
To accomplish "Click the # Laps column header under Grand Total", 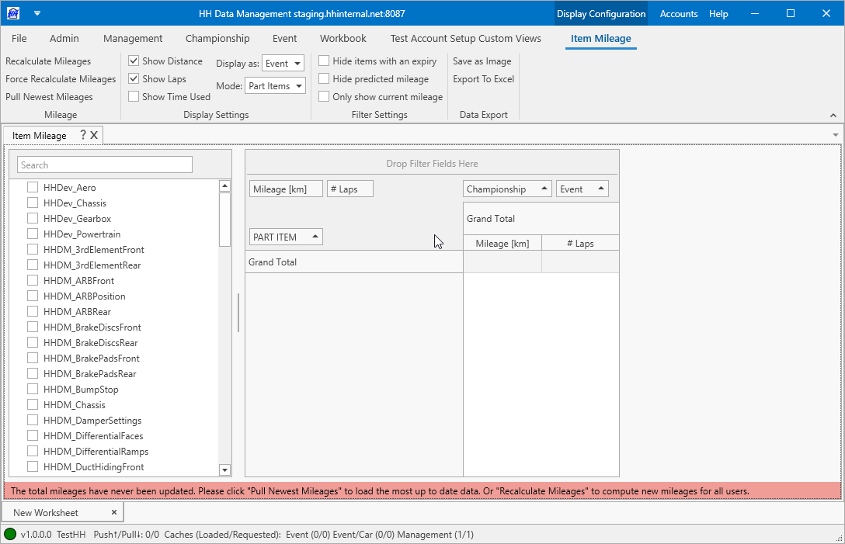I will pos(580,243).
